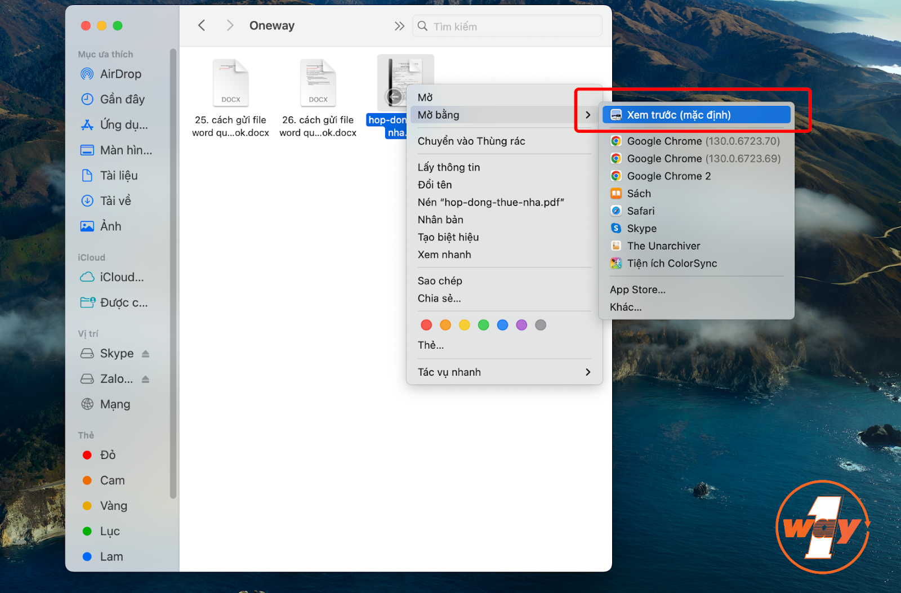
Task: Choose Nhân bản to duplicate
Action: pos(504,220)
